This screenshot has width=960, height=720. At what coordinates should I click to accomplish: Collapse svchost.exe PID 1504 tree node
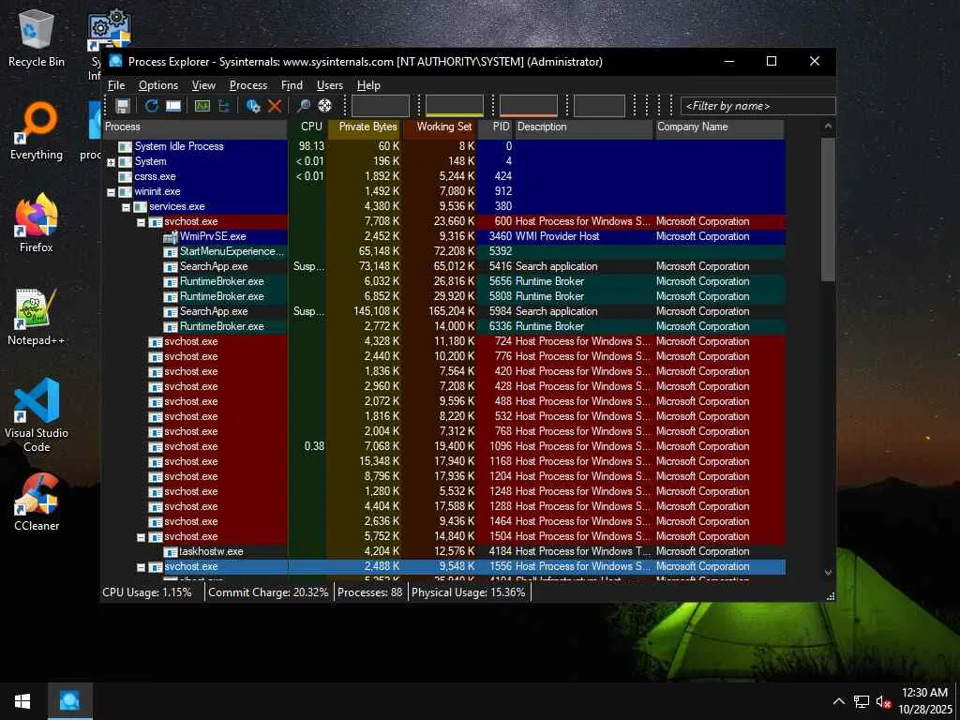click(141, 537)
